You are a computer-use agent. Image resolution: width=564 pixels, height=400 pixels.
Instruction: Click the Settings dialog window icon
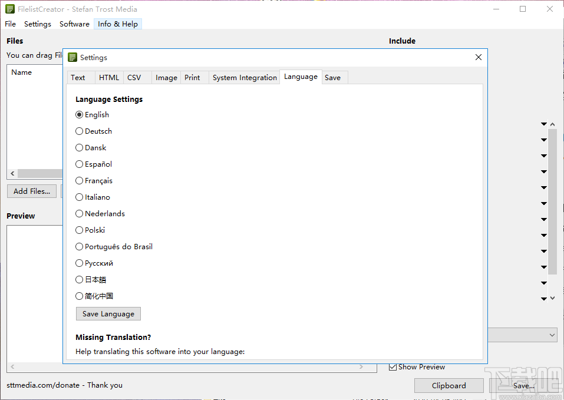[71, 57]
